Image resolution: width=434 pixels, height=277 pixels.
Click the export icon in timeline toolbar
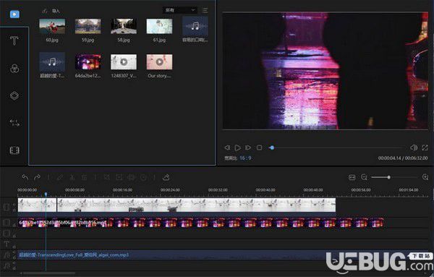(x=166, y=177)
